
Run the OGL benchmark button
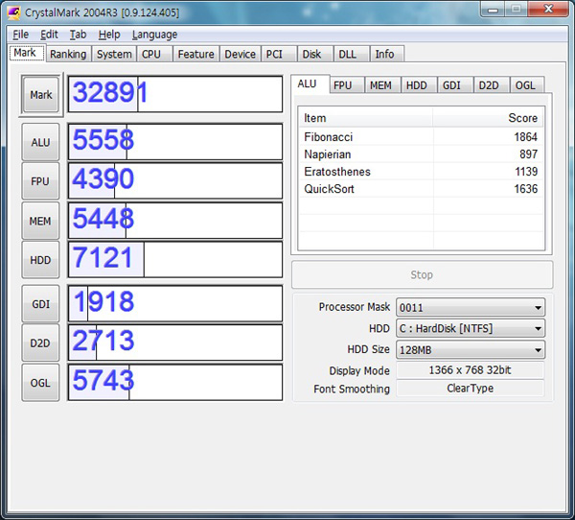(40, 383)
